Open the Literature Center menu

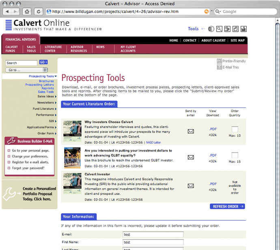53,49
